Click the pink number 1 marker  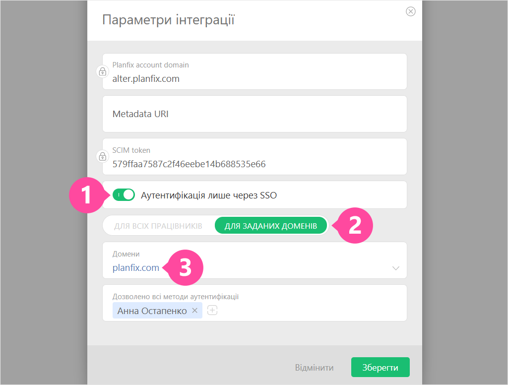[x=87, y=195]
